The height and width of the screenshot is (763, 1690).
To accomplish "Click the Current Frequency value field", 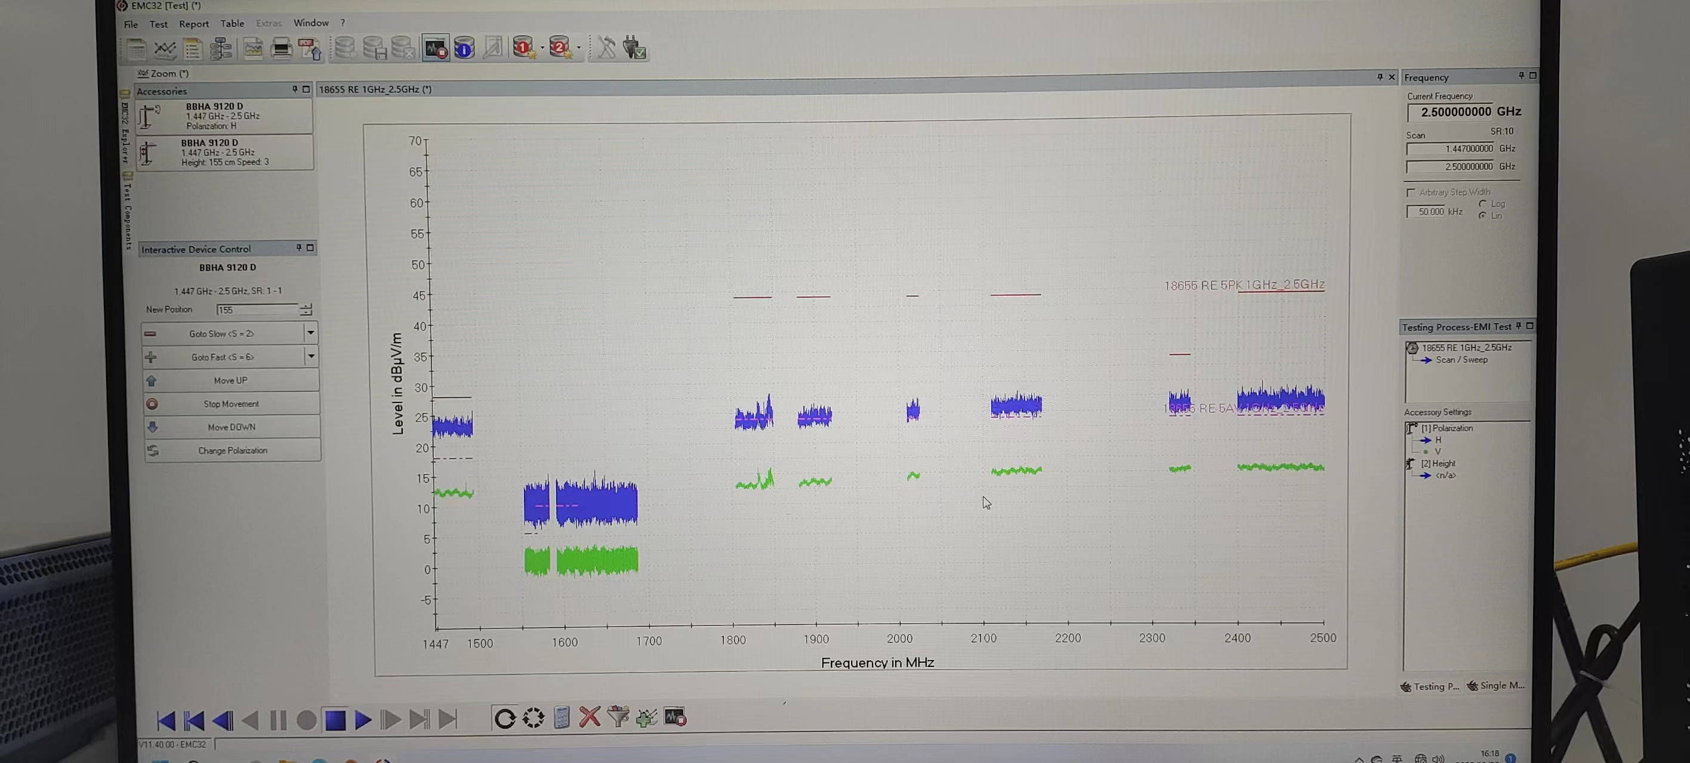I will pos(1450,112).
